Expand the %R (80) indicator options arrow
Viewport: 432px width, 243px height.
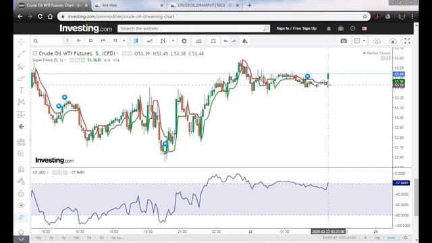[x=48, y=173]
